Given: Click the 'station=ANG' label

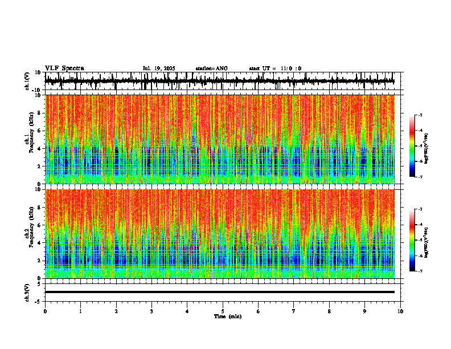Looking at the screenshot, I should (x=211, y=68).
